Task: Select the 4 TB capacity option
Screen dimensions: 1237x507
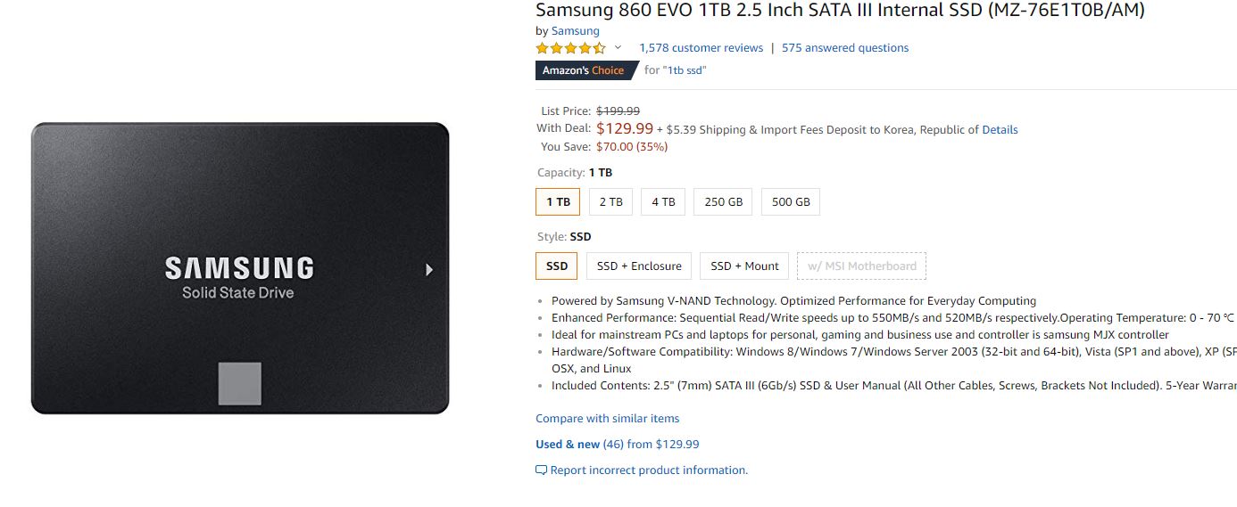Action: point(663,202)
